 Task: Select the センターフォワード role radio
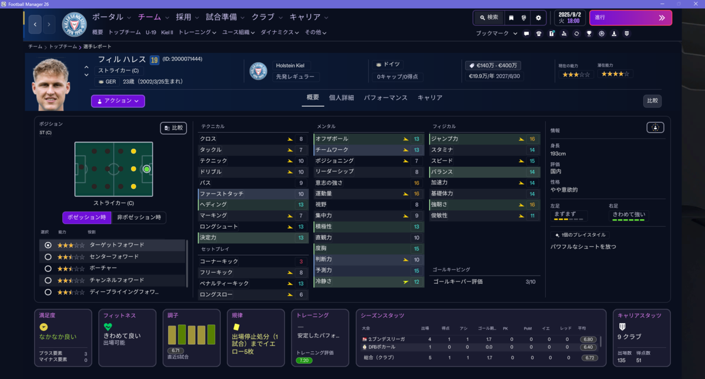coord(48,257)
